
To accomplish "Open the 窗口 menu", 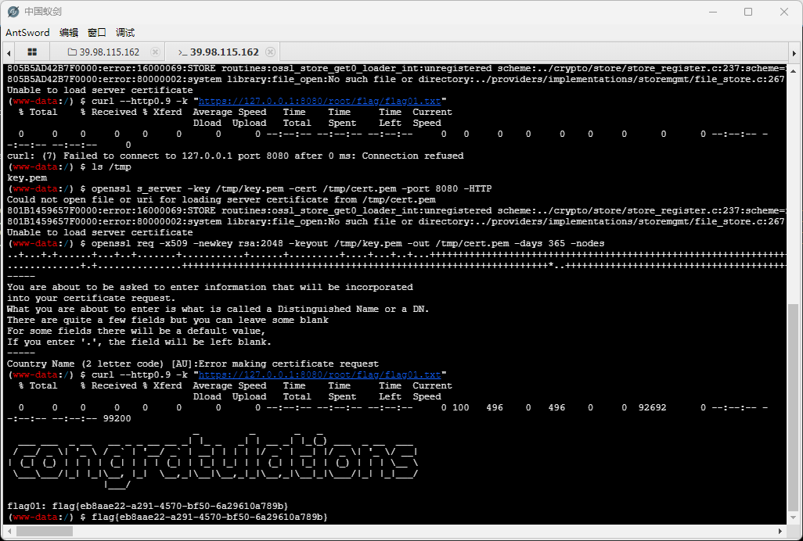I will point(97,33).
